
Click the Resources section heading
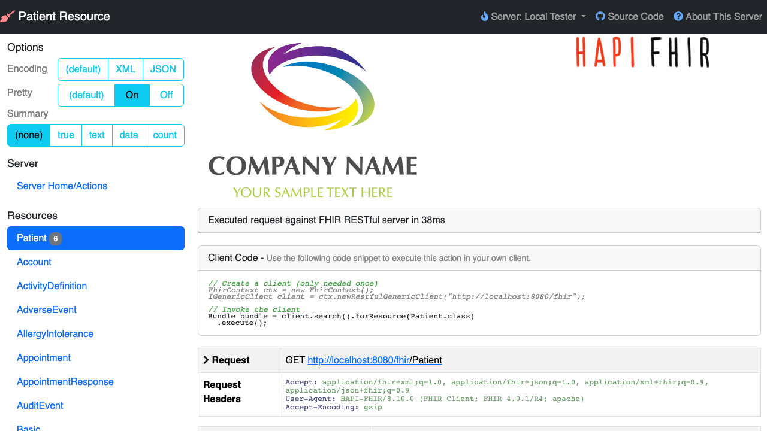tap(32, 216)
